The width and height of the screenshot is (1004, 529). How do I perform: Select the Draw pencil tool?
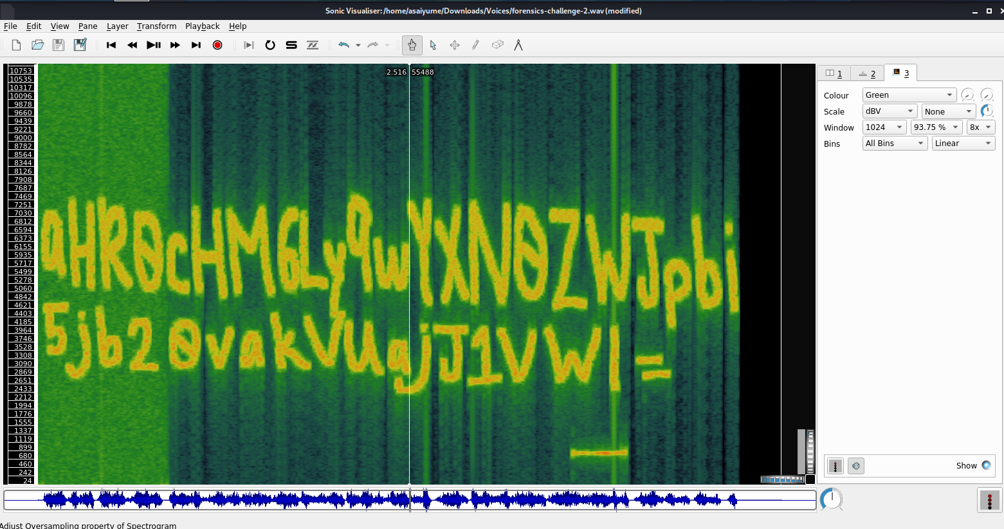tap(475, 45)
